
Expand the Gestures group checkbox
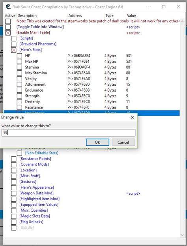(14, 182)
